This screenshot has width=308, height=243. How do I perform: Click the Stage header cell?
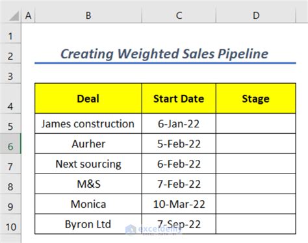pyautogui.click(x=256, y=99)
